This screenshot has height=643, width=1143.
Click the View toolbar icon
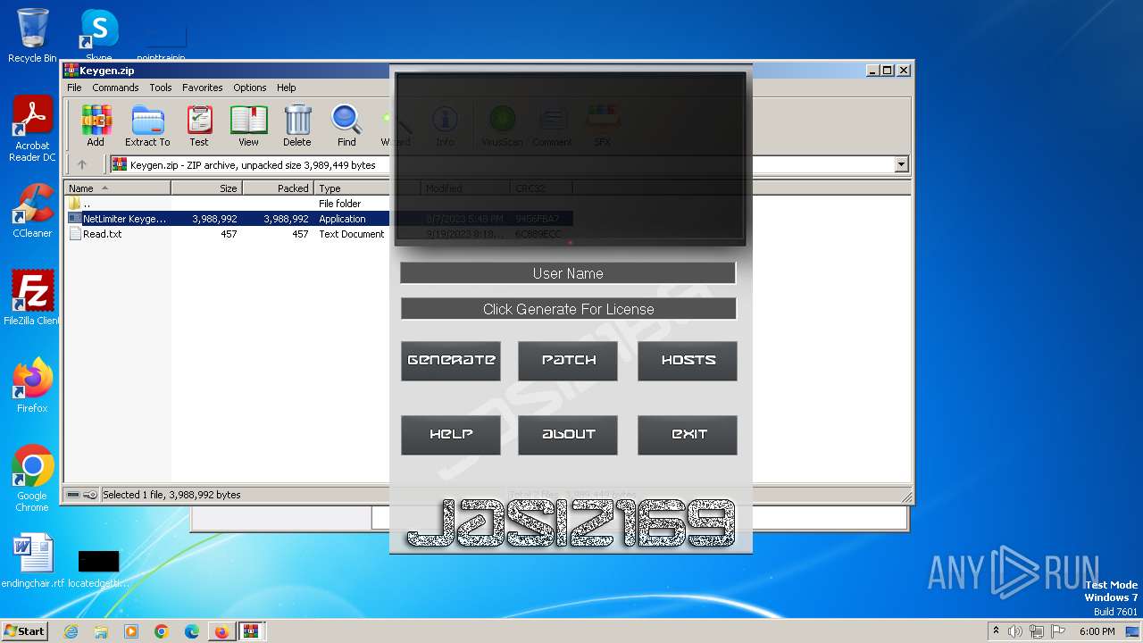248,126
